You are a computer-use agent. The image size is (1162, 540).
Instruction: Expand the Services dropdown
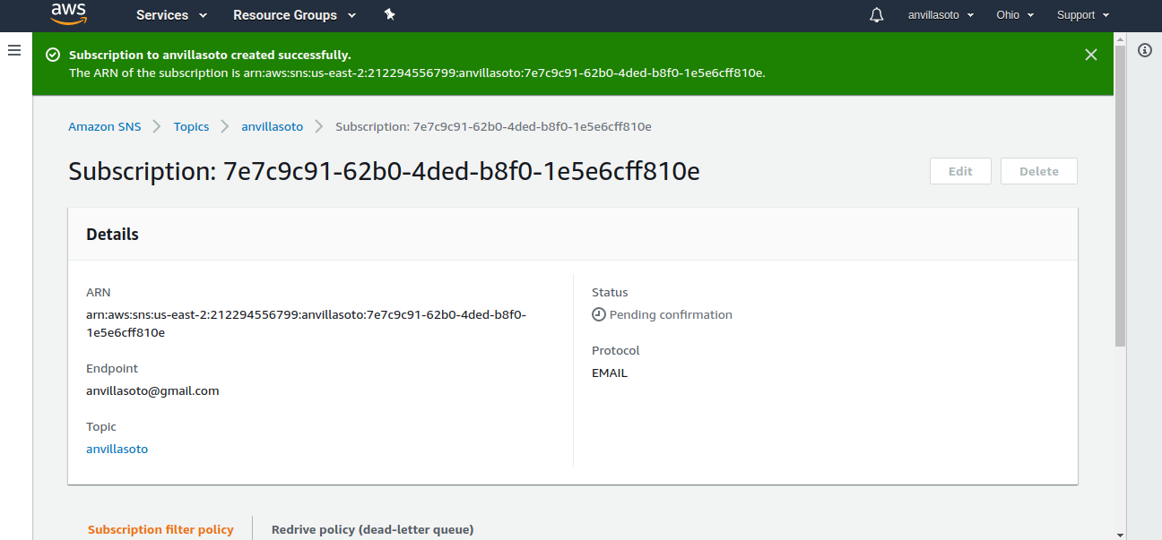(172, 15)
